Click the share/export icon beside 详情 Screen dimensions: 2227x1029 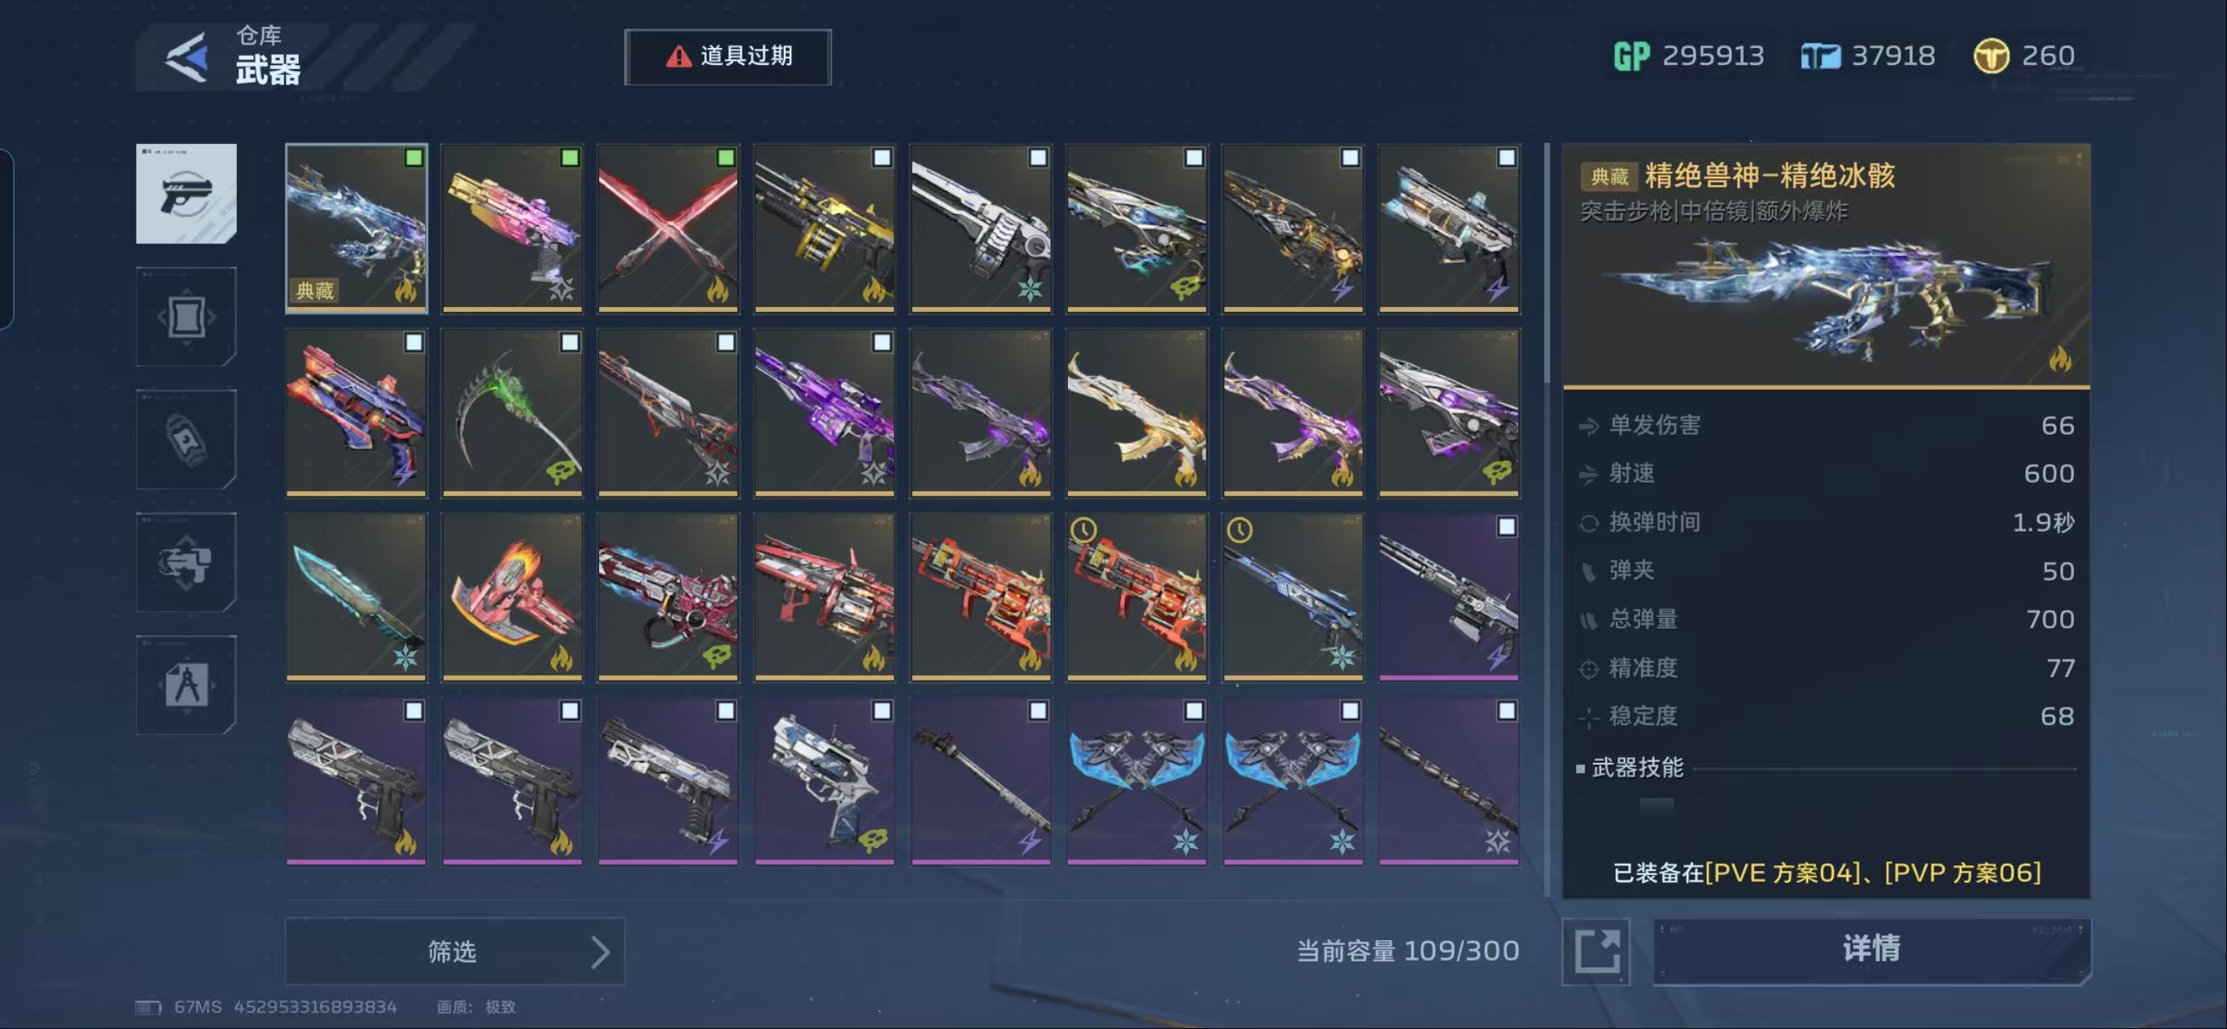coord(1596,951)
